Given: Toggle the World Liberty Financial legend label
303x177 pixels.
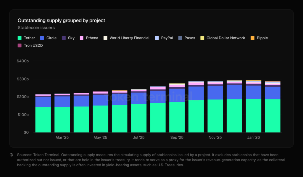Looking at the screenshot, I should [129, 38].
